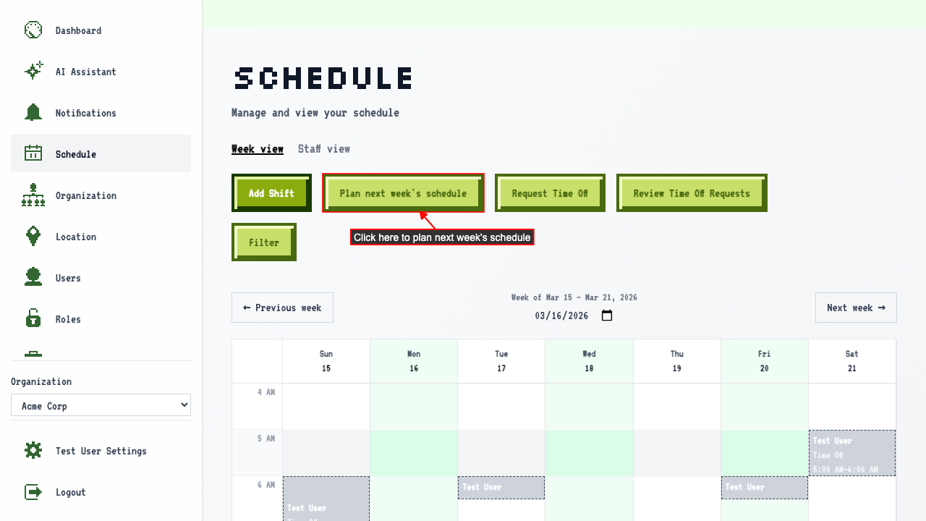Click the Location pin icon

[x=33, y=236]
